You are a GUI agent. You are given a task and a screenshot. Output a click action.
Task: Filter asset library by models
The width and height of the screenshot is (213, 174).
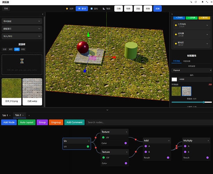pyautogui.click(x=10, y=49)
